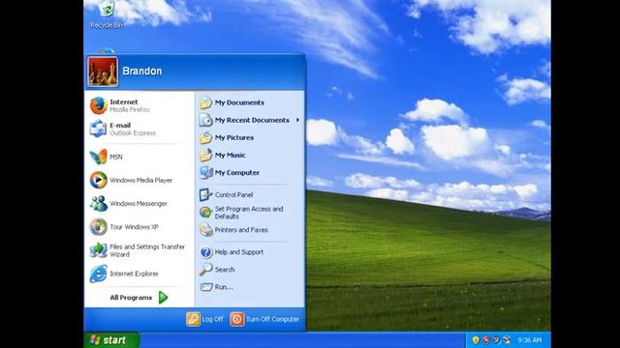Click the Turn Off Computer button

point(264,319)
